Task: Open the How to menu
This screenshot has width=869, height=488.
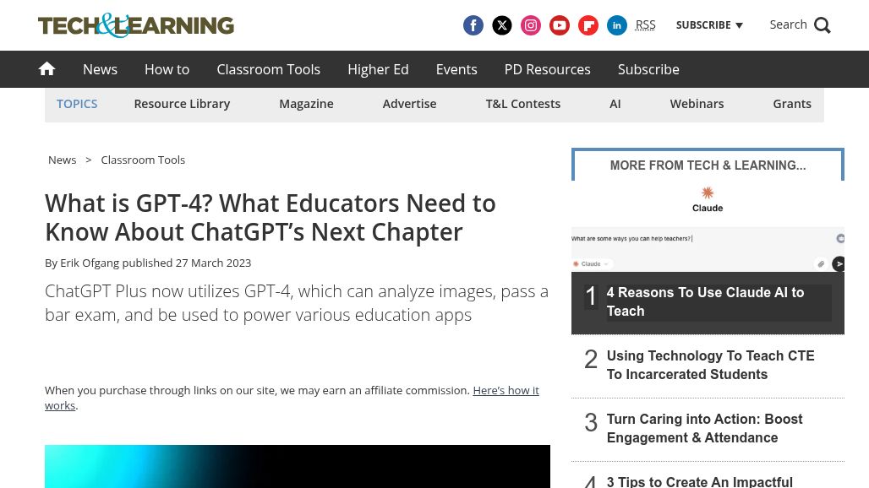Action: [167, 70]
